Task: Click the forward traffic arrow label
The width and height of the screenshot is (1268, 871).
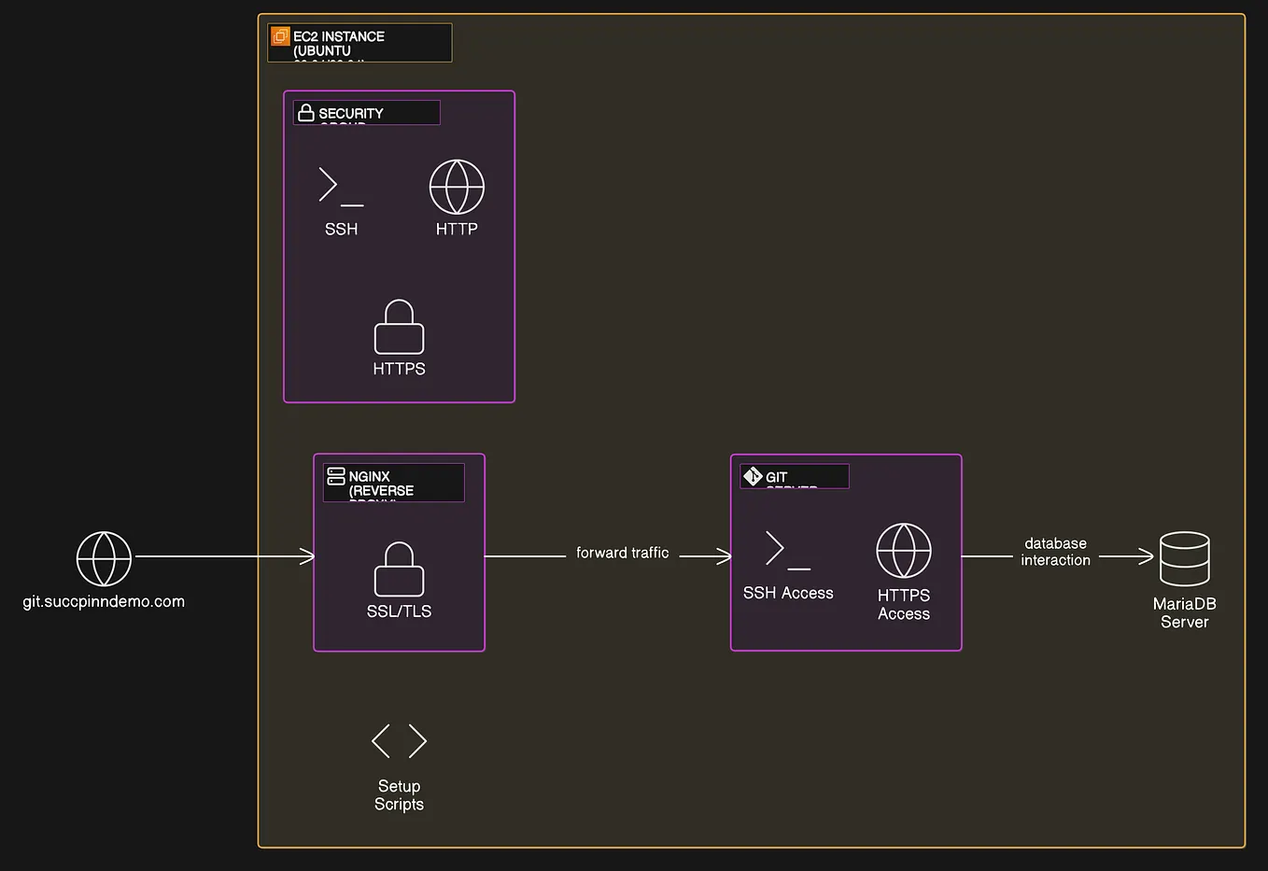Action: coord(622,553)
